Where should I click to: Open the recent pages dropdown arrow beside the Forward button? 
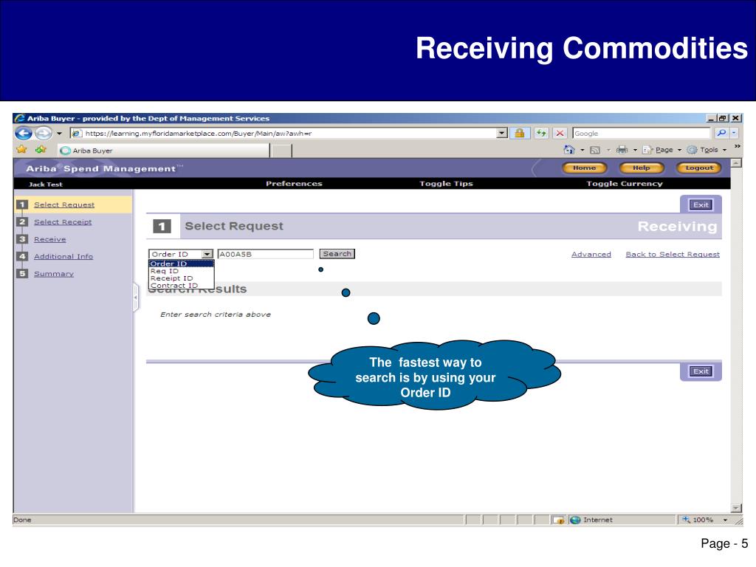click(59, 134)
